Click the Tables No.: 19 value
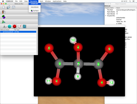The height and width of the screenshot is (104, 137). click(121, 22)
